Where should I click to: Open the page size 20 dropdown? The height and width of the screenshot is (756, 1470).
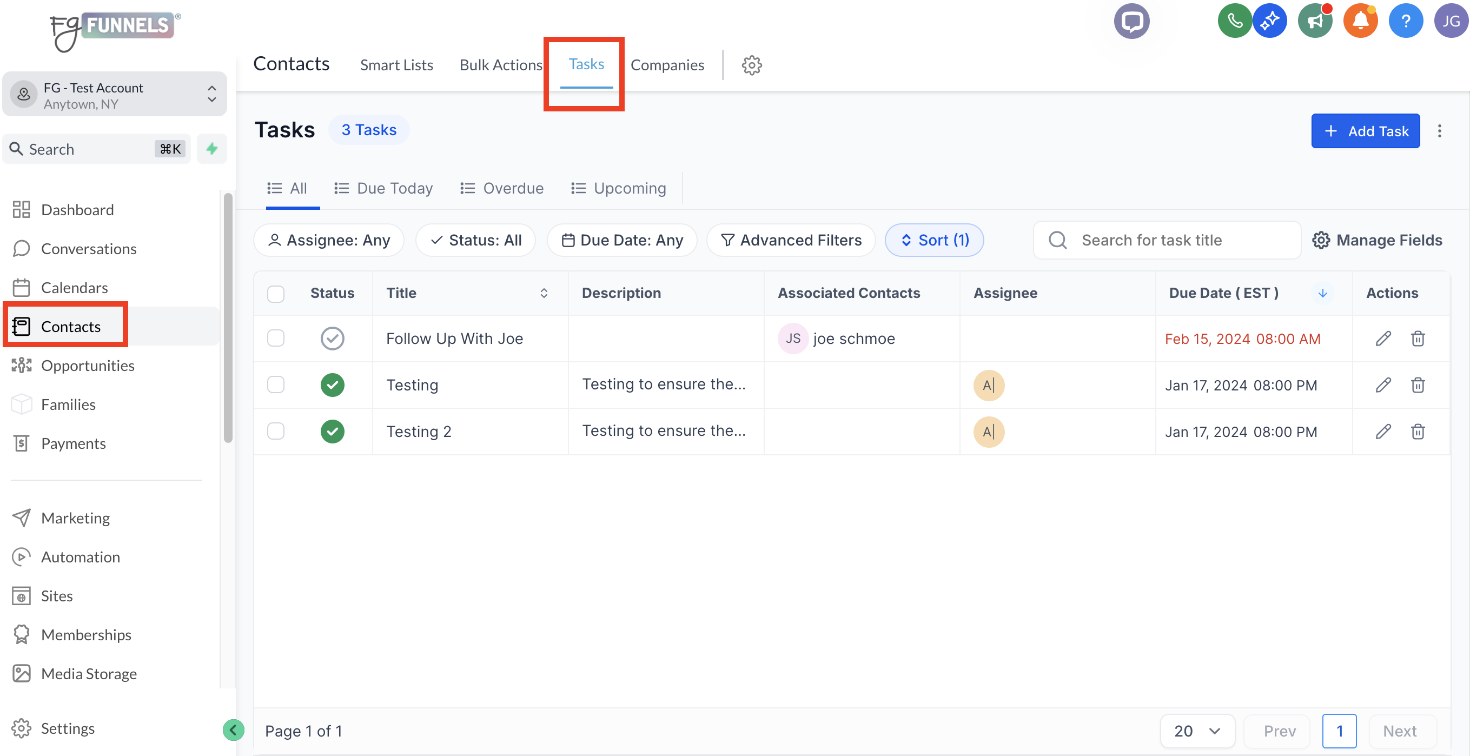pyautogui.click(x=1197, y=731)
